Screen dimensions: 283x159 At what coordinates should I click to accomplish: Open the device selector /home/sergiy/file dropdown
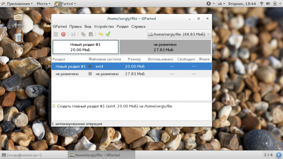(x=179, y=34)
